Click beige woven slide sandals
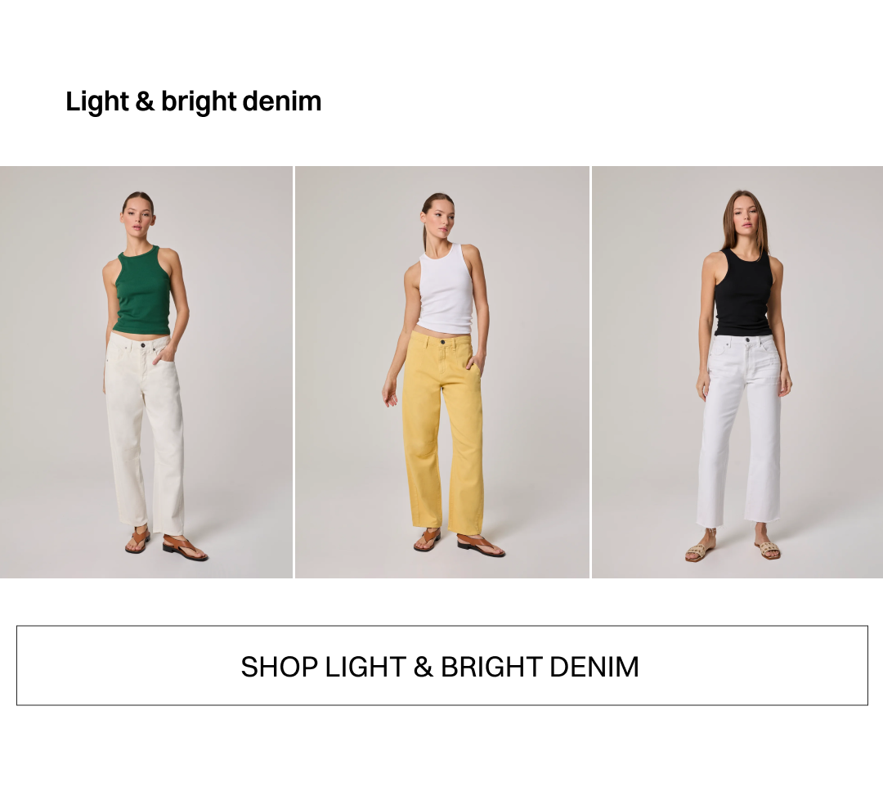The height and width of the screenshot is (787, 883). (x=733, y=548)
